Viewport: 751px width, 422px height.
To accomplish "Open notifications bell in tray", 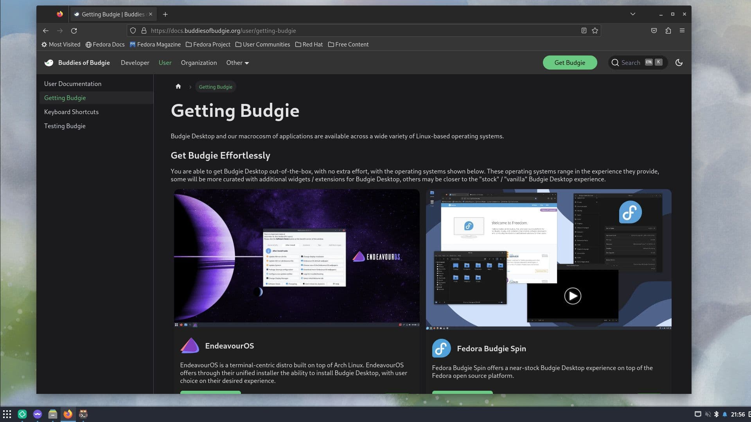I will pos(725,414).
